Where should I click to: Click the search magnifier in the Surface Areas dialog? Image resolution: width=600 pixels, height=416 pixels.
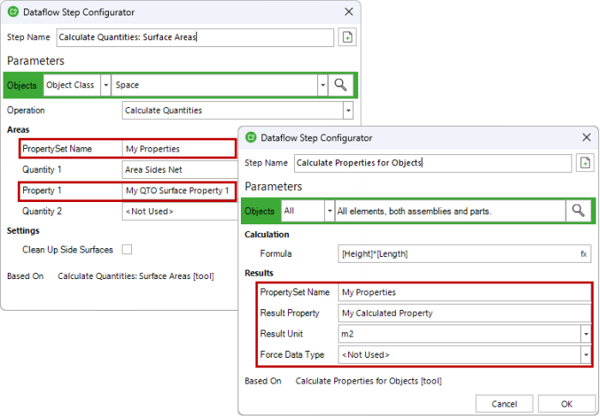(340, 85)
